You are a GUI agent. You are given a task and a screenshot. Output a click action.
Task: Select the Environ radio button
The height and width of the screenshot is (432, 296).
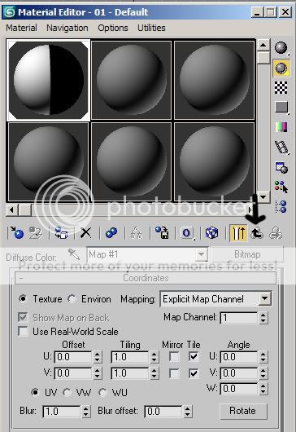click(x=72, y=299)
